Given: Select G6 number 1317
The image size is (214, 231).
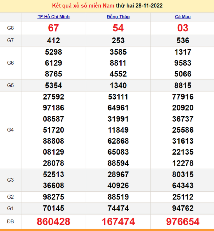Looking at the screenshot, I should tap(183, 52).
